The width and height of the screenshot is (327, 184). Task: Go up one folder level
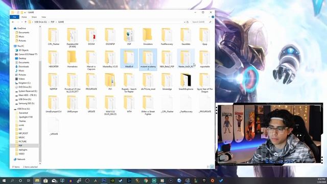[26, 22]
